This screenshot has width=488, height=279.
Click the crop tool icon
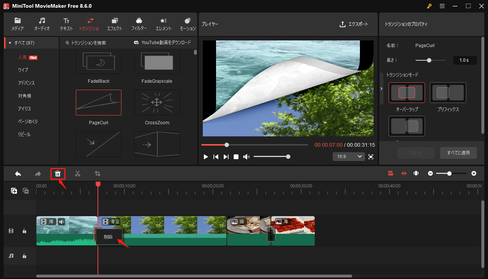98,173
